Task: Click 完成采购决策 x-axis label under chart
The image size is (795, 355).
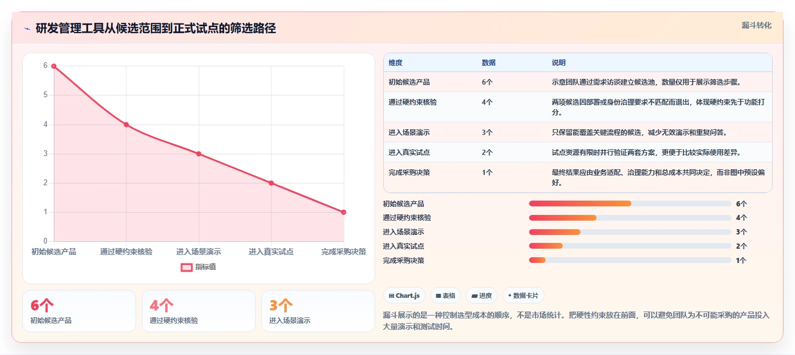Action: click(x=344, y=252)
